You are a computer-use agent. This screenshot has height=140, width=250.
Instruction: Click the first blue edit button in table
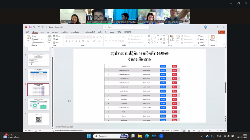163,66
